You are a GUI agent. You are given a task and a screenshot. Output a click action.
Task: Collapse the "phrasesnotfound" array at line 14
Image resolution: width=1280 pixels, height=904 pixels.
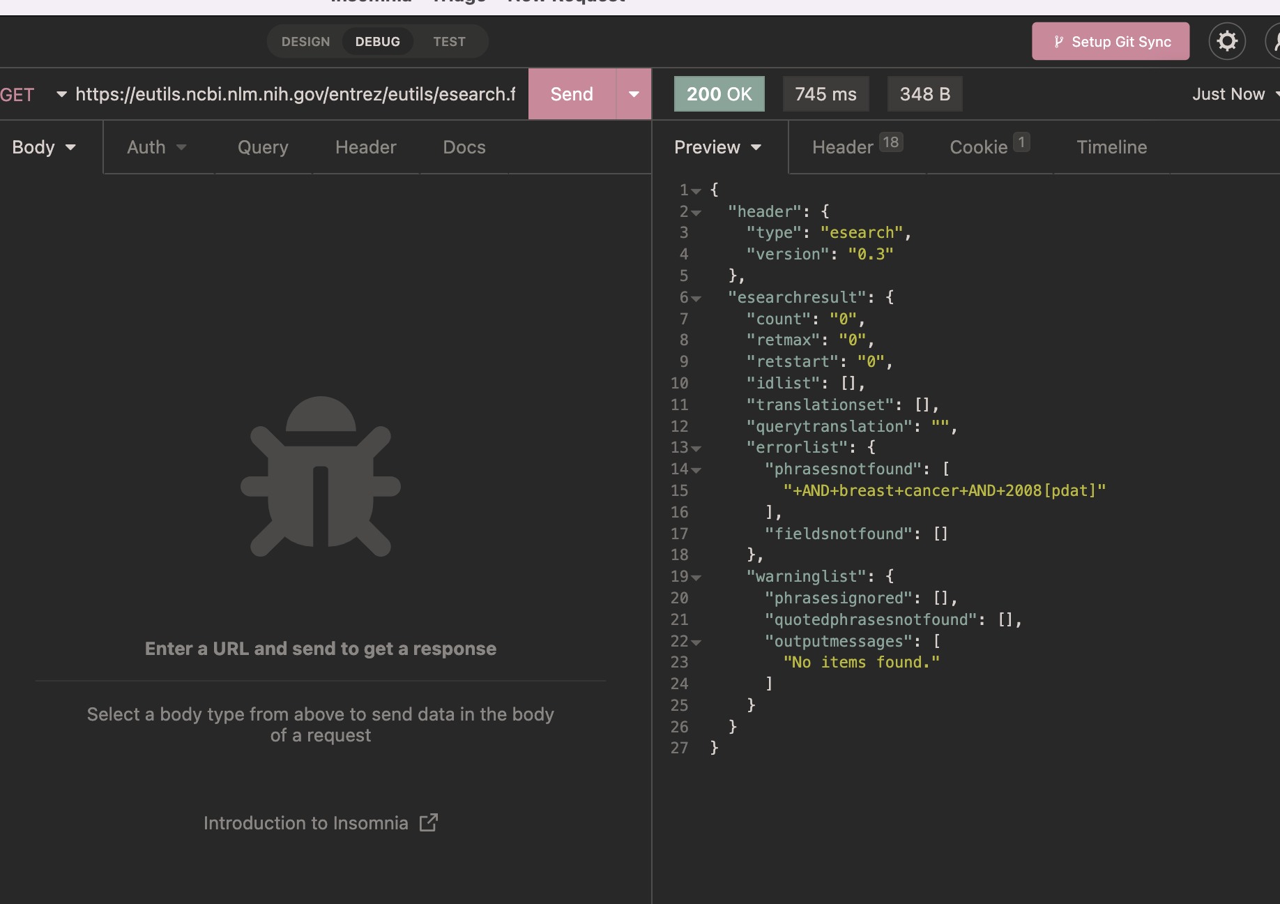tap(696, 469)
